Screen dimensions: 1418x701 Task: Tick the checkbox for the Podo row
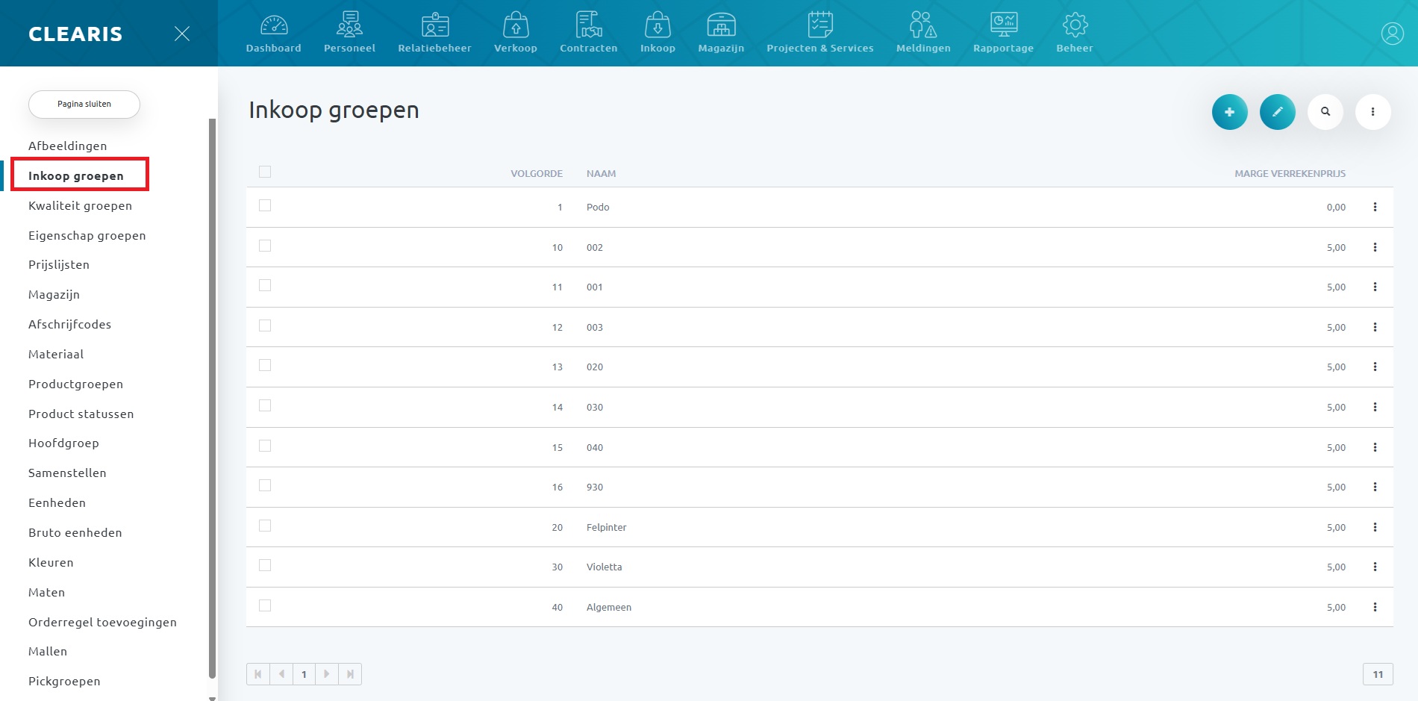click(x=265, y=206)
